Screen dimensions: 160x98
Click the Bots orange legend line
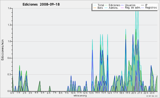tap(95, 8)
